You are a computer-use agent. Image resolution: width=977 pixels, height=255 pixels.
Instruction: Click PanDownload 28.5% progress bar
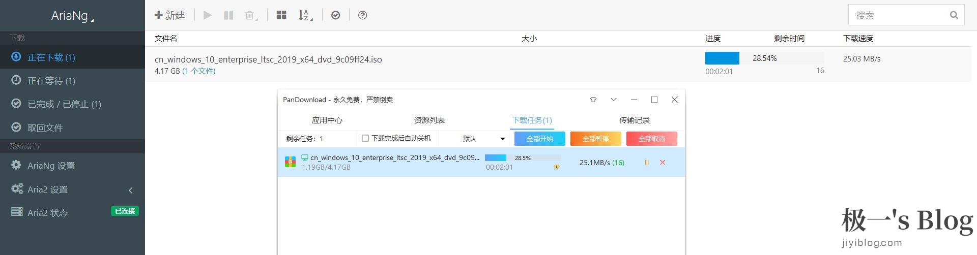coord(523,158)
